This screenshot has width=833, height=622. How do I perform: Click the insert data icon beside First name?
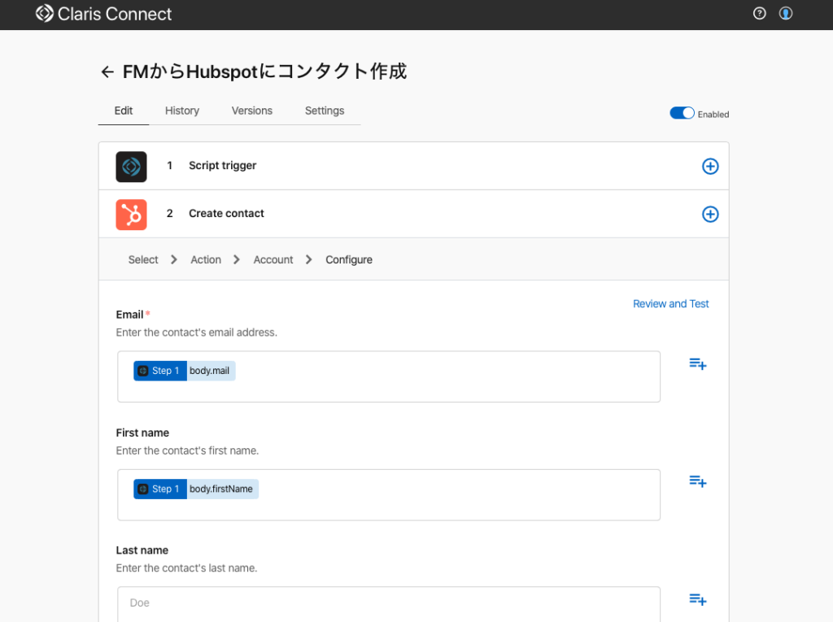tap(697, 481)
